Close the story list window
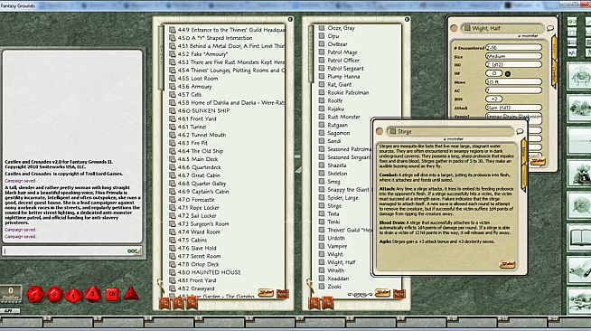 click(290, 19)
